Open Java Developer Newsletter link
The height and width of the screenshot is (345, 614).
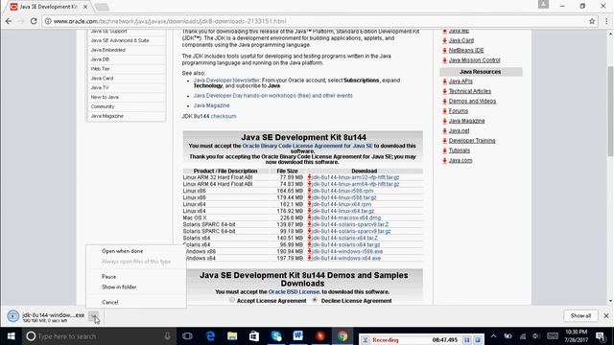click(226, 80)
